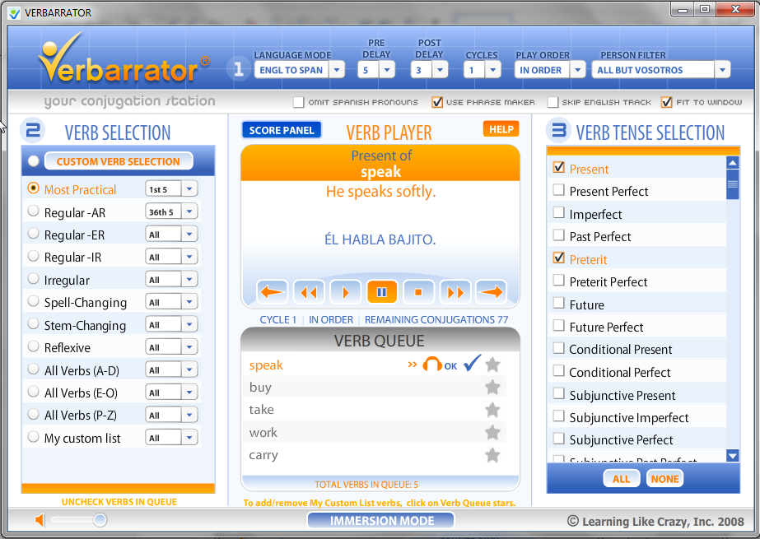
Task: Toggle Omit Spanish Pronouns checkbox
Action: [x=299, y=102]
